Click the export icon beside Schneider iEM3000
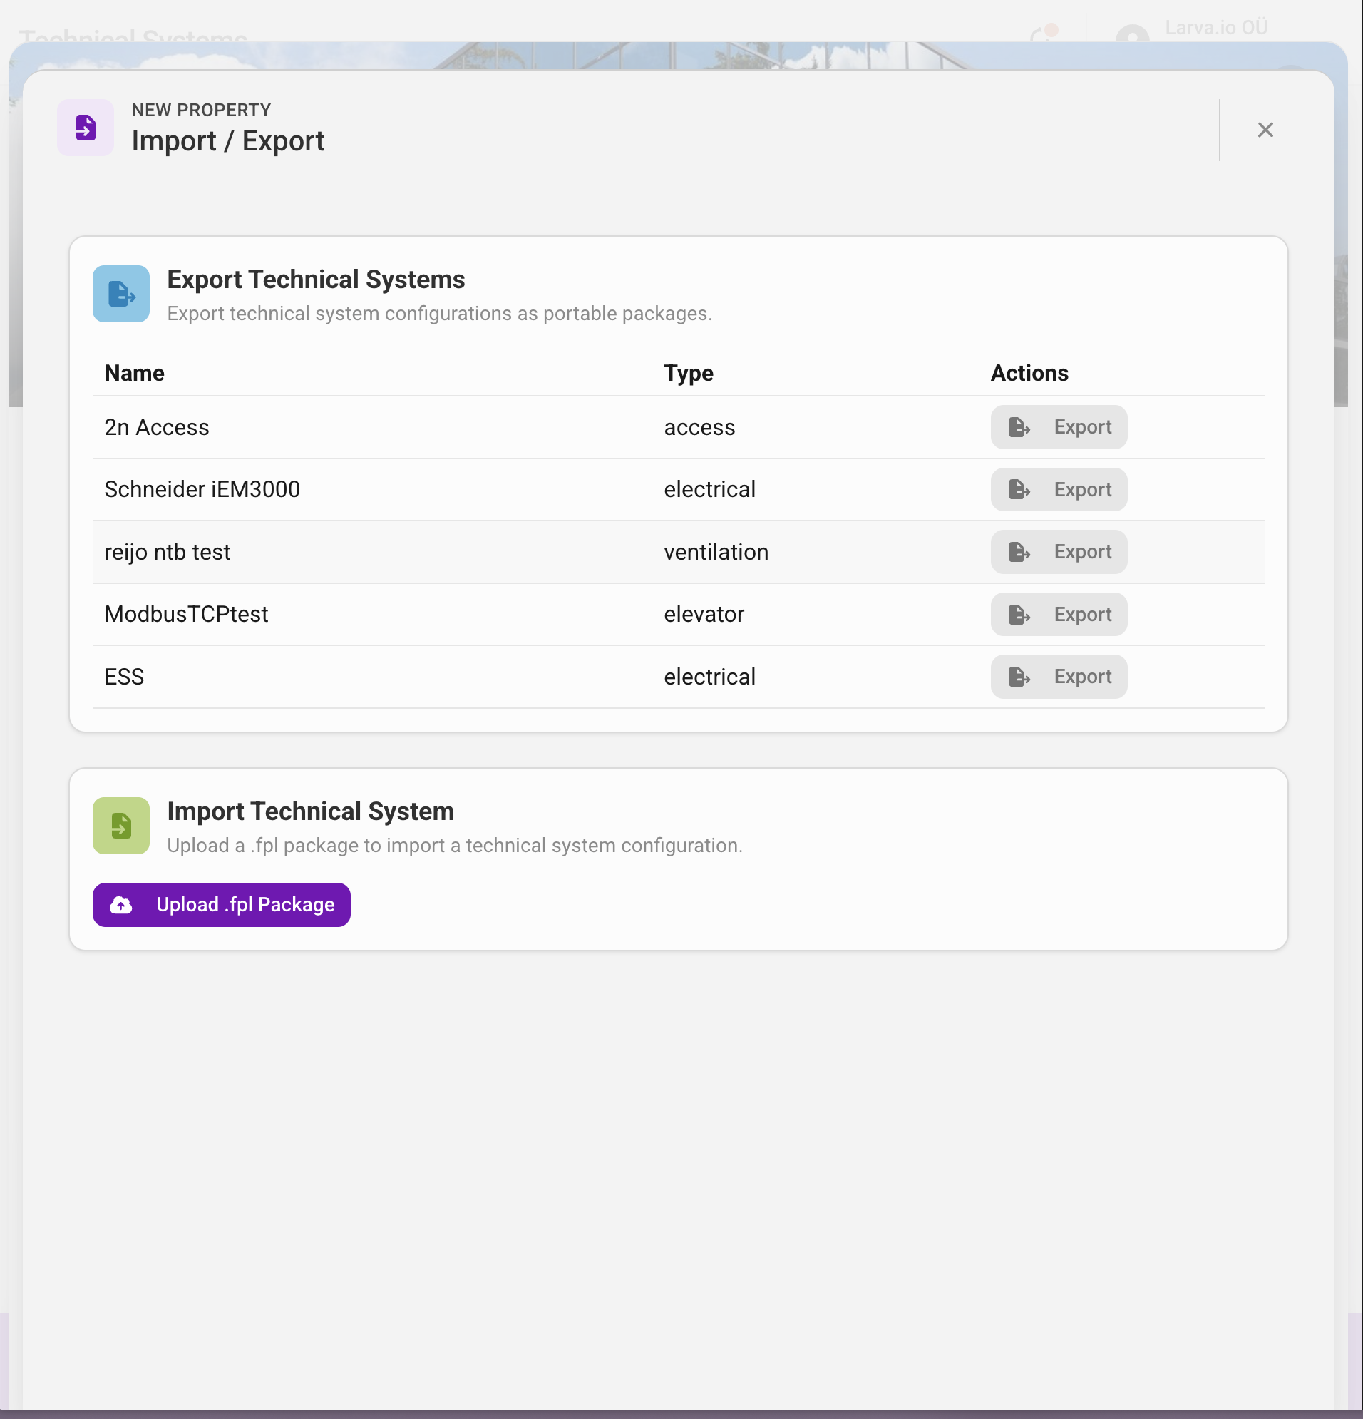 pyautogui.click(x=1020, y=489)
